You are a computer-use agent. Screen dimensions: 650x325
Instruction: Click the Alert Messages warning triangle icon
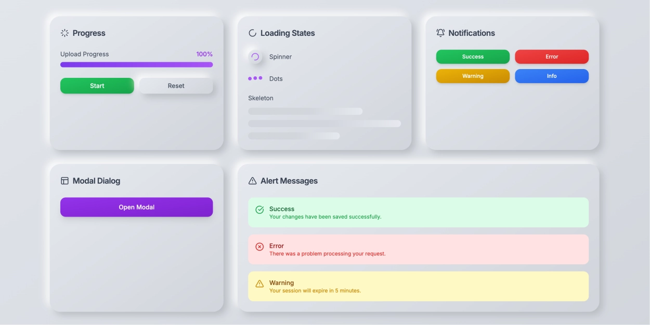tap(252, 180)
